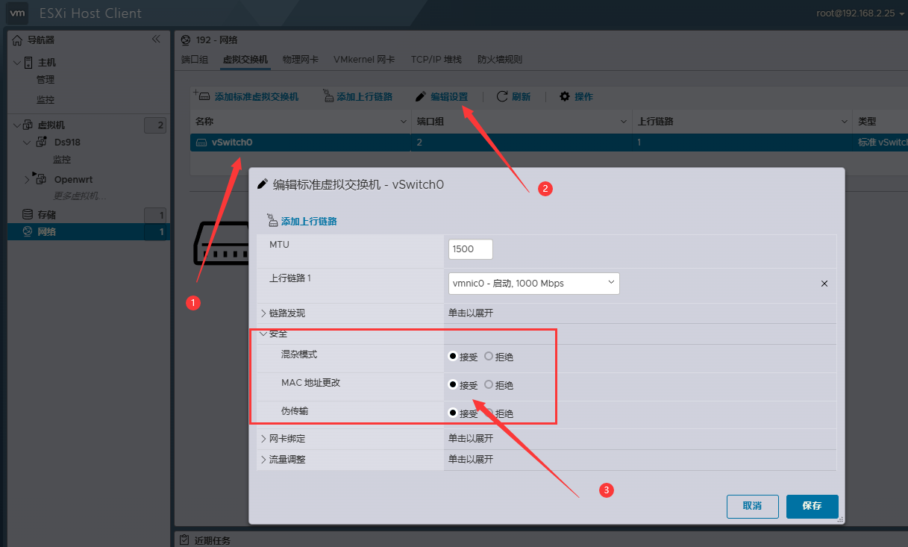Click the add standard virtual switch icon
908x547 pixels.
201,96
